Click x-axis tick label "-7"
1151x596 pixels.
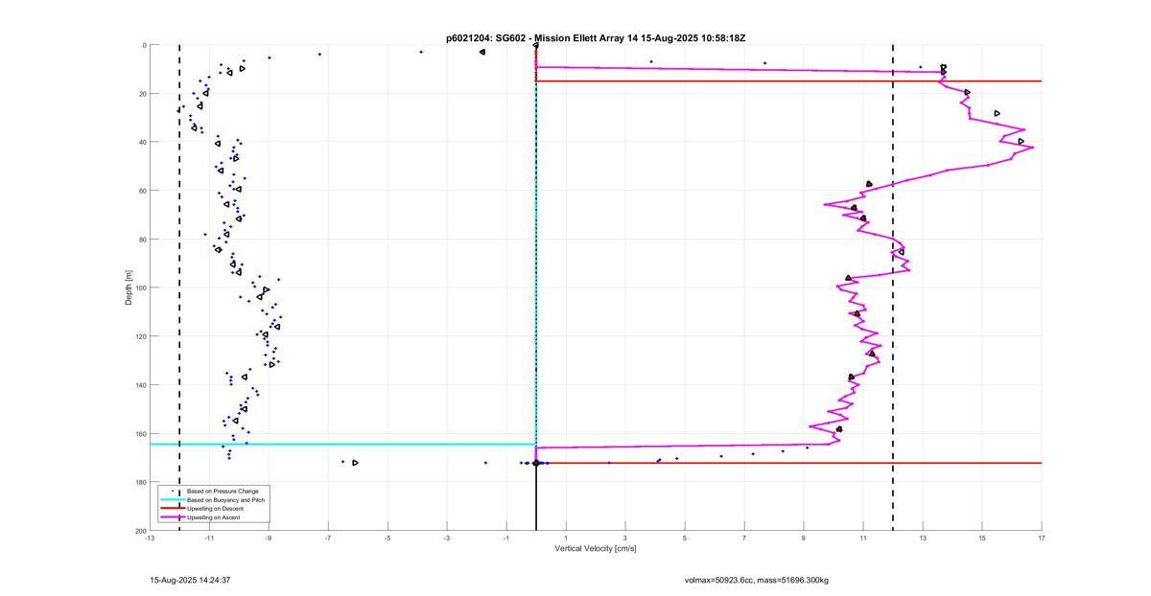pos(328,538)
